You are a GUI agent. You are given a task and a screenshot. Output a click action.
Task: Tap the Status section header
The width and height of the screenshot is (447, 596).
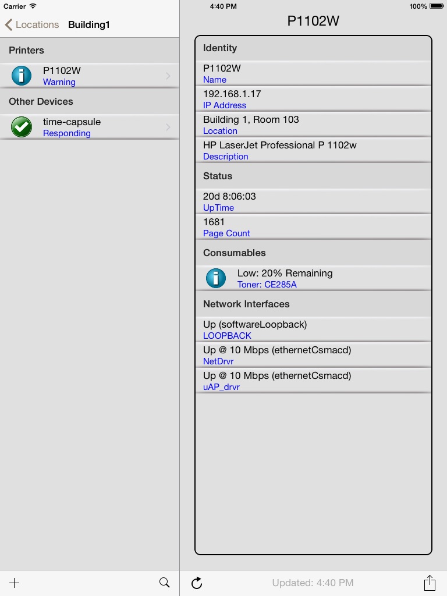click(313, 176)
